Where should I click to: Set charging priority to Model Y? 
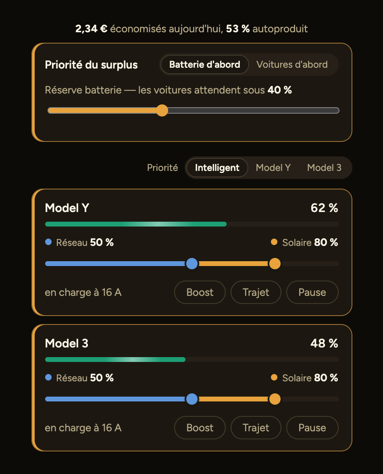pyautogui.click(x=273, y=168)
